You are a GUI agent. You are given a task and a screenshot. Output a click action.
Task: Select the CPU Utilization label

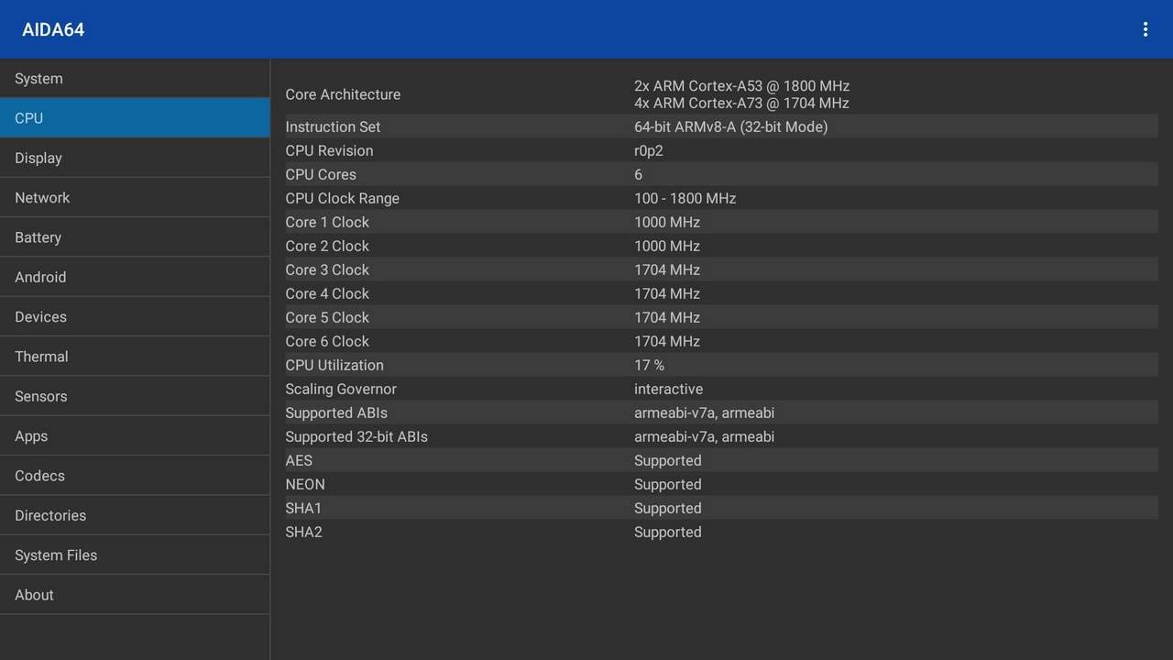334,365
